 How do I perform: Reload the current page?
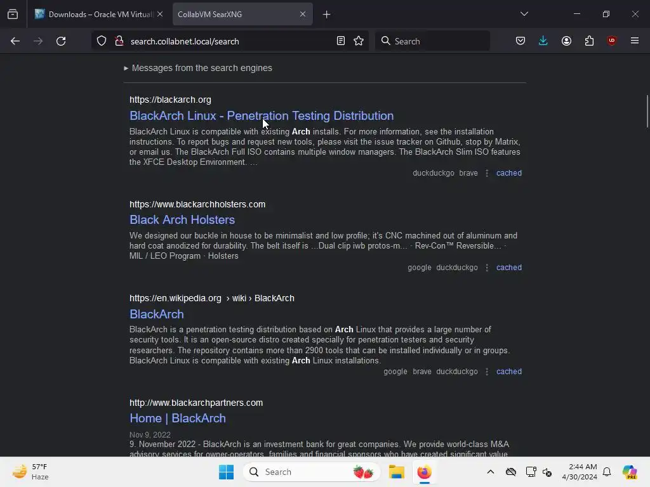[x=61, y=41]
